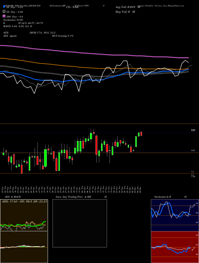Viewport: 199px width, 263px height.
Task: Click the 'Stochastics & RSI' panel title
Action: (x=170, y=197)
